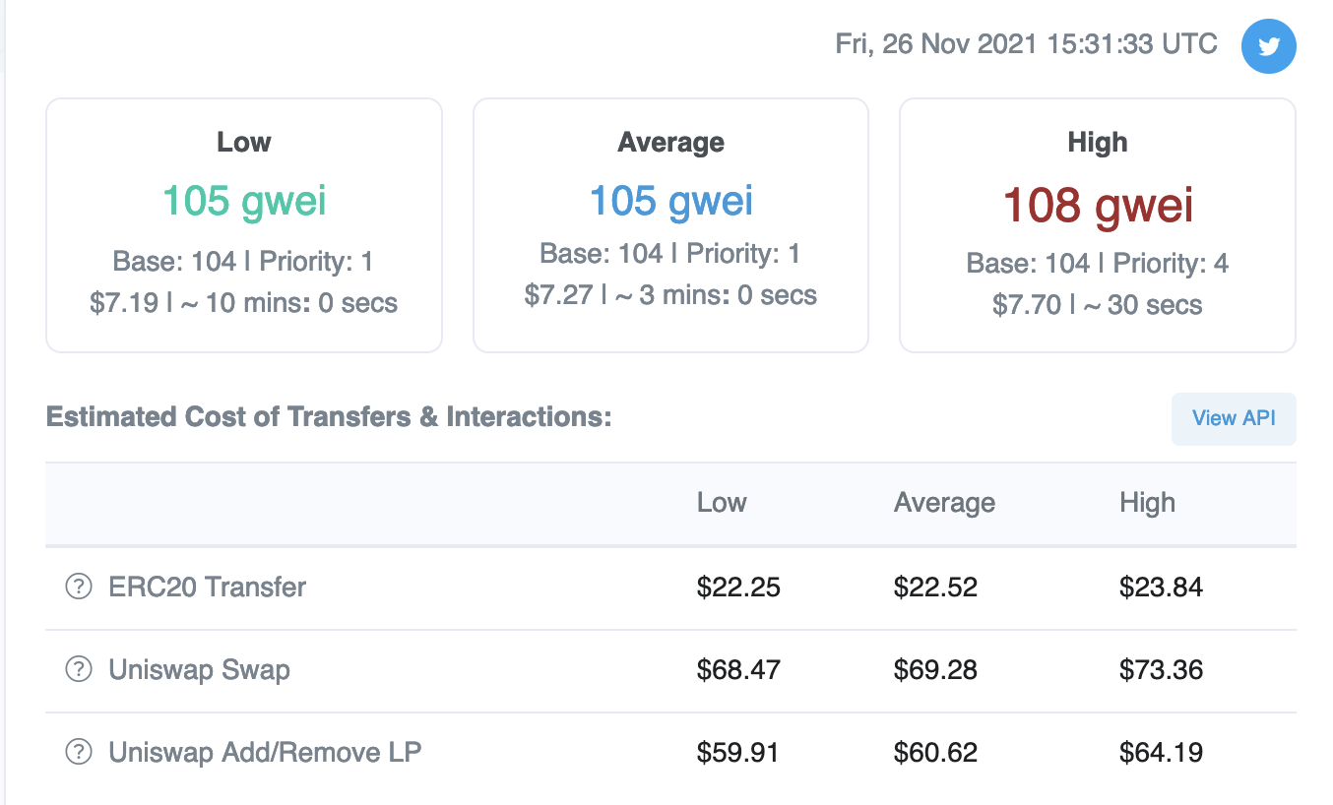1333x805 pixels.
Task: Click the timestamp Fri, 26 Nov 2021
Action: (1026, 44)
